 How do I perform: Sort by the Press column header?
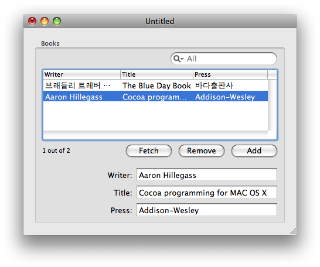(230, 74)
